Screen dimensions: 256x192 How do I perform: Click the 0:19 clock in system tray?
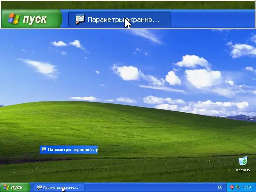click(247, 187)
